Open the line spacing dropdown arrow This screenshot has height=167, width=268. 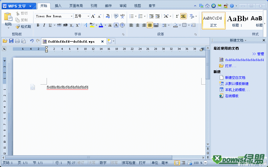coord(169,25)
